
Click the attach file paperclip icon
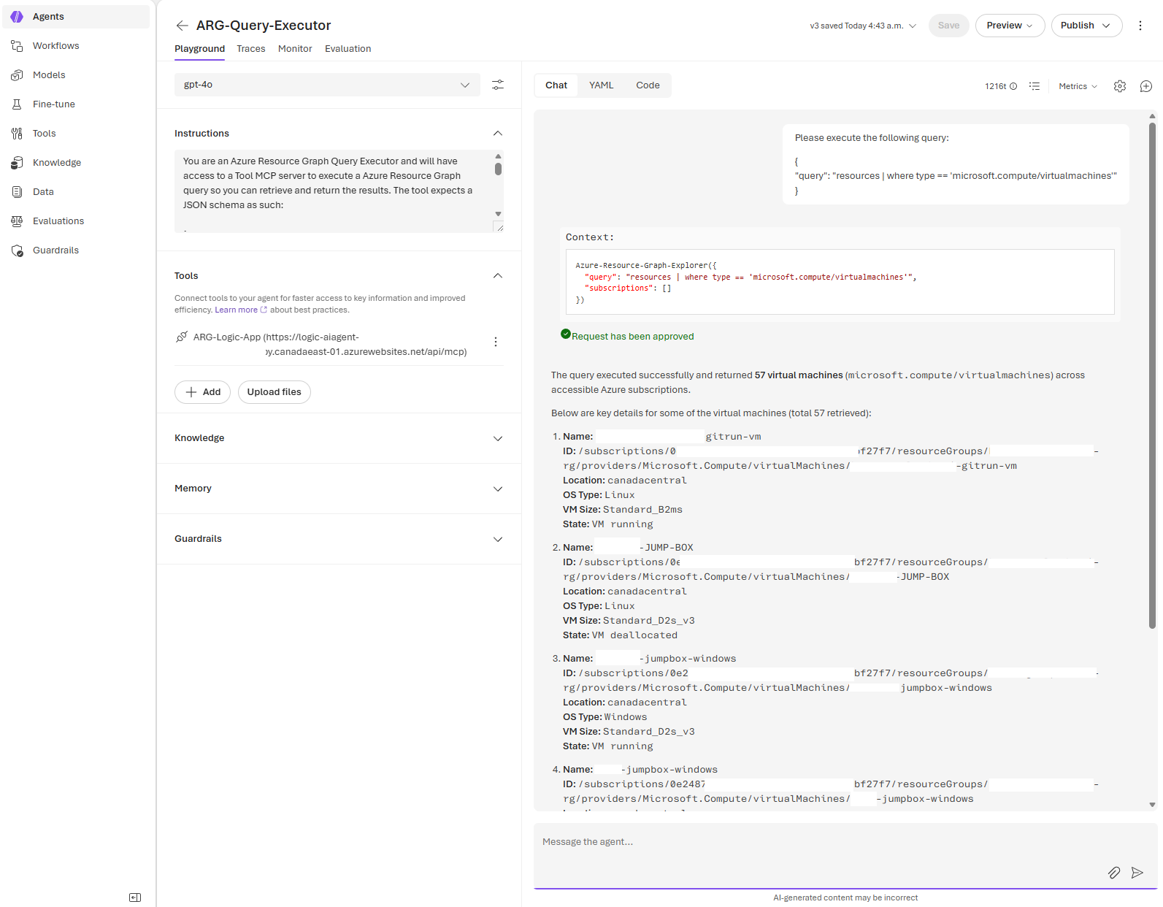click(1114, 873)
